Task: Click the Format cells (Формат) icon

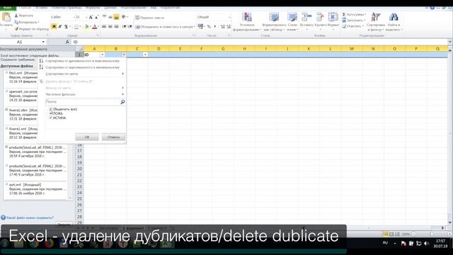Action: 333,17
